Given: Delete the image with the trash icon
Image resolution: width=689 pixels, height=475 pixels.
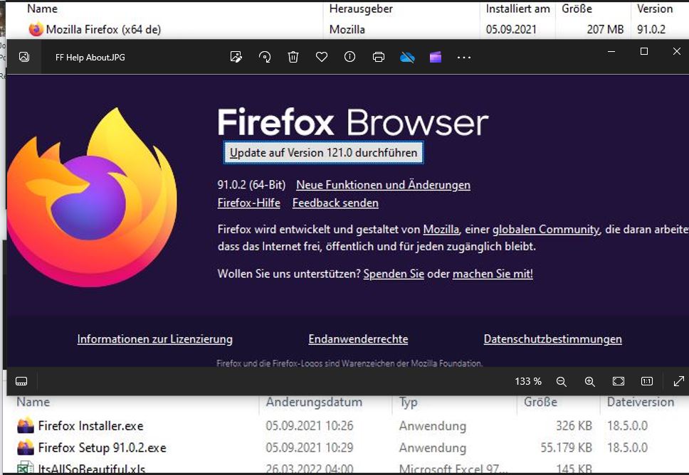Looking at the screenshot, I should coord(293,57).
